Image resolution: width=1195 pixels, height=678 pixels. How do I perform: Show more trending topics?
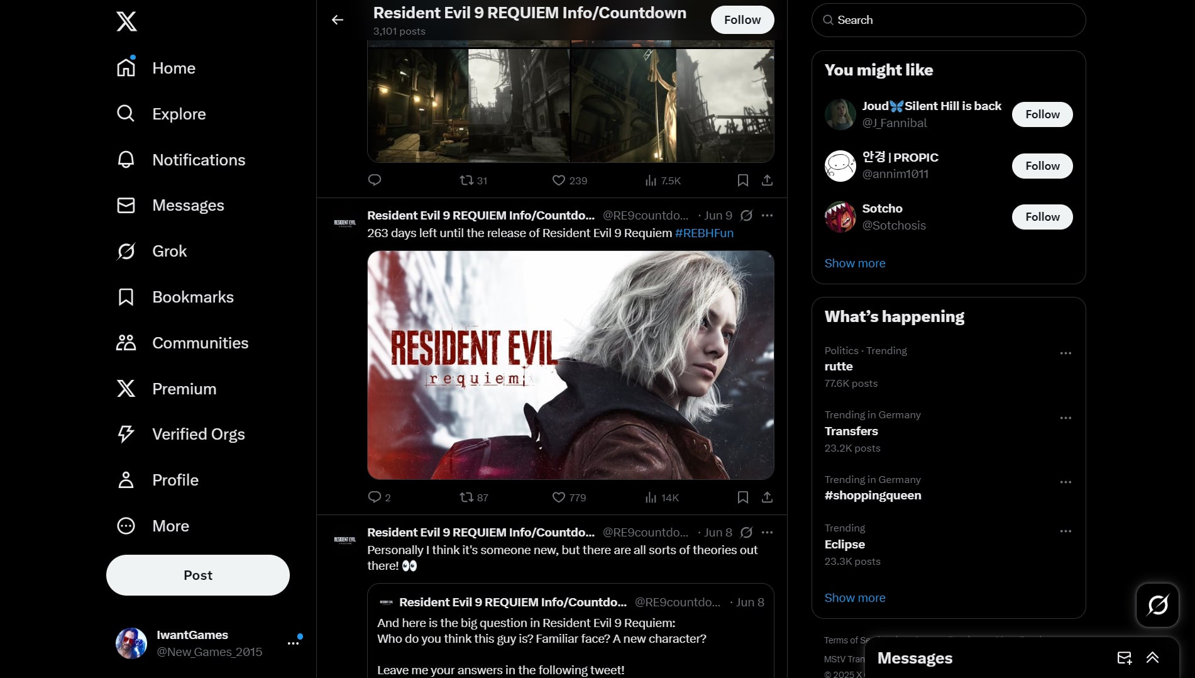tap(855, 598)
